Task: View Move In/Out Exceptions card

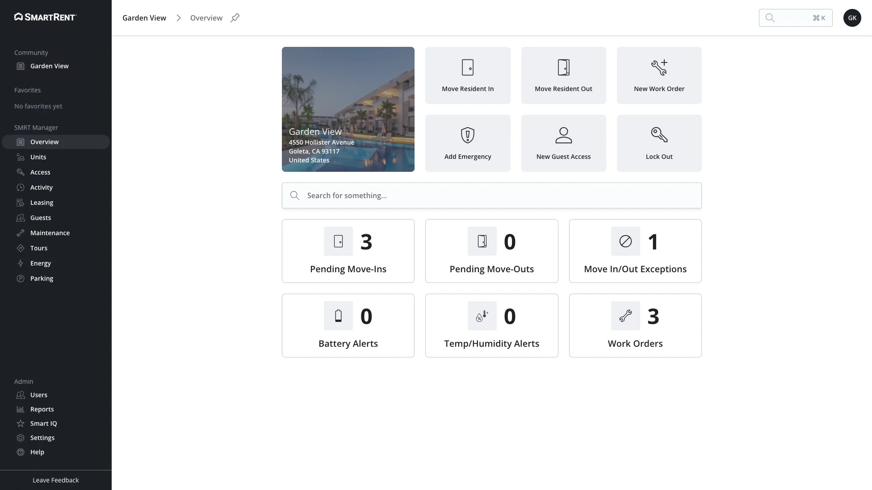Action: pos(635,251)
